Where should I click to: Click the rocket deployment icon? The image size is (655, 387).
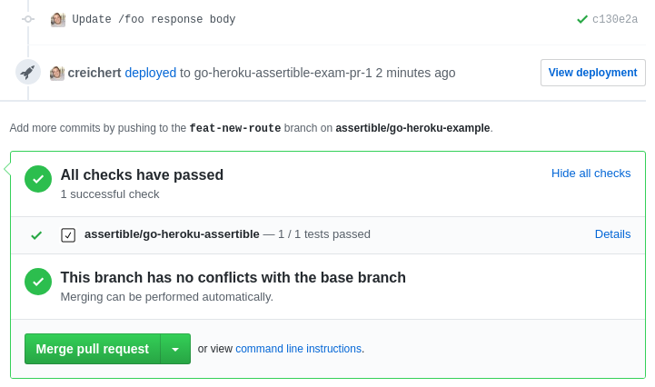[x=28, y=73]
